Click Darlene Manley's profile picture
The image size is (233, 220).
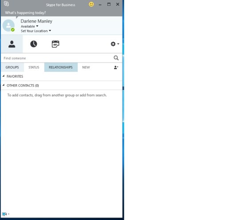8,26
